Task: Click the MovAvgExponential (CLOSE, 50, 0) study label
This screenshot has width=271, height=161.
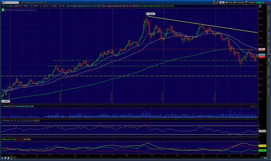Action: [x=117, y=6]
